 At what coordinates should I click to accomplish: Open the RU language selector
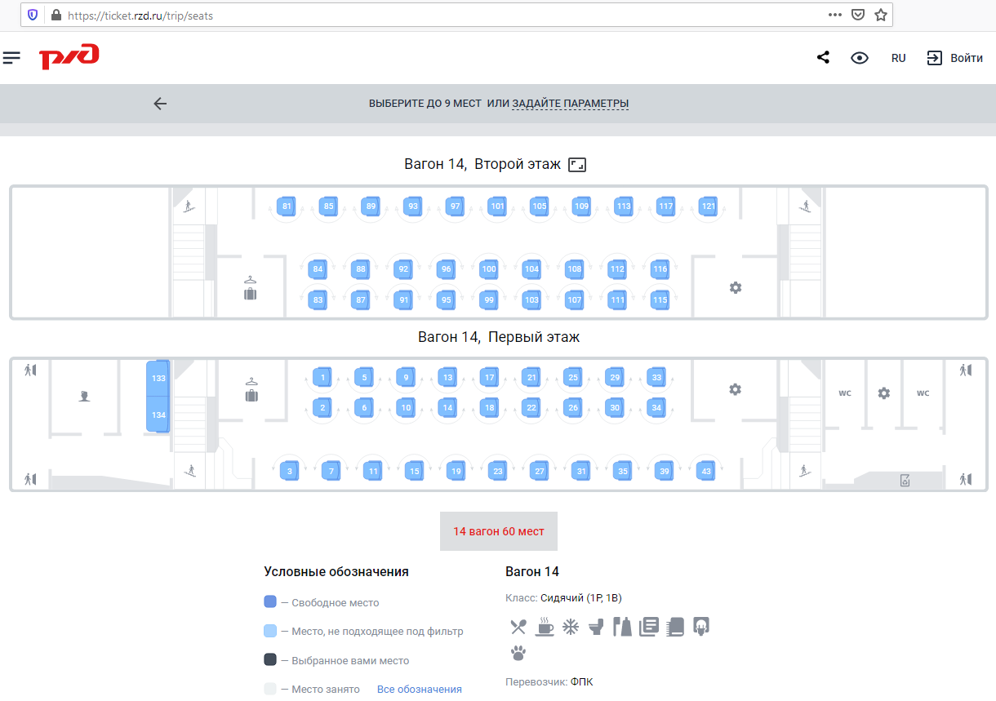(x=898, y=58)
